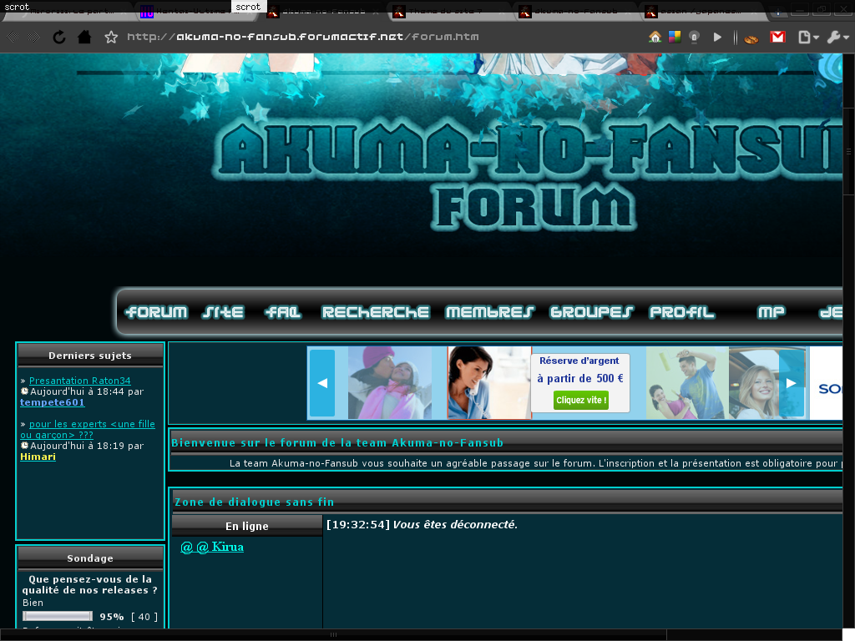
Task: Click the 'Sondage' panel header
Action: pyautogui.click(x=90, y=558)
